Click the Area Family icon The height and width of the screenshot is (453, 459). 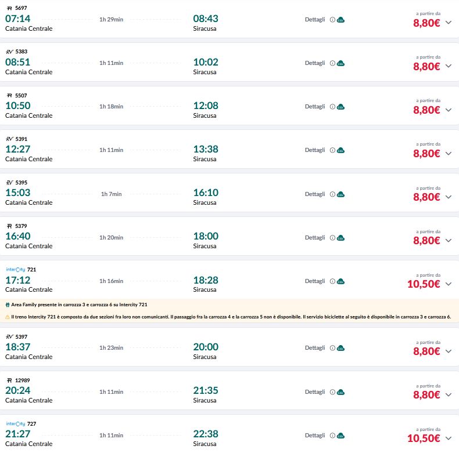coord(6,305)
